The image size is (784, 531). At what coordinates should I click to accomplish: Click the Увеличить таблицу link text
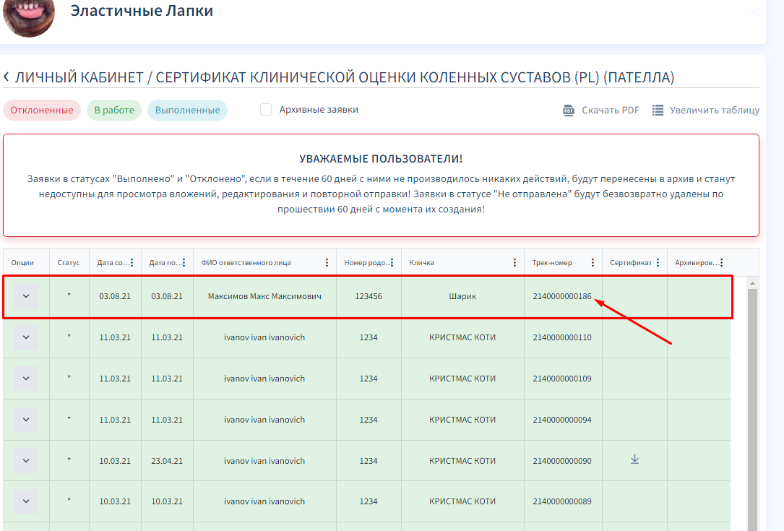[714, 111]
